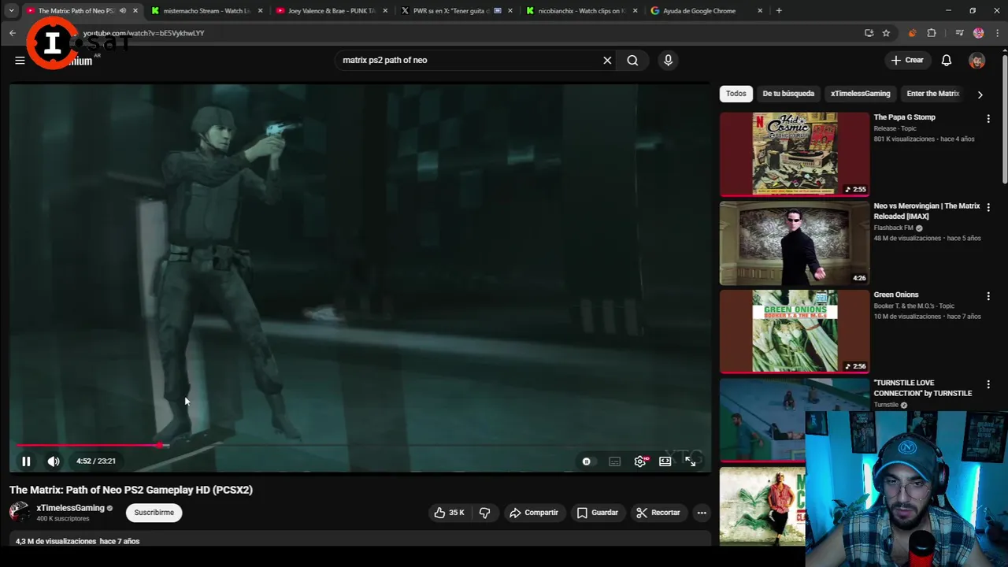This screenshot has height=567, width=1008.
Task: Like the video with the 35 K thumbs up
Action: point(449,513)
